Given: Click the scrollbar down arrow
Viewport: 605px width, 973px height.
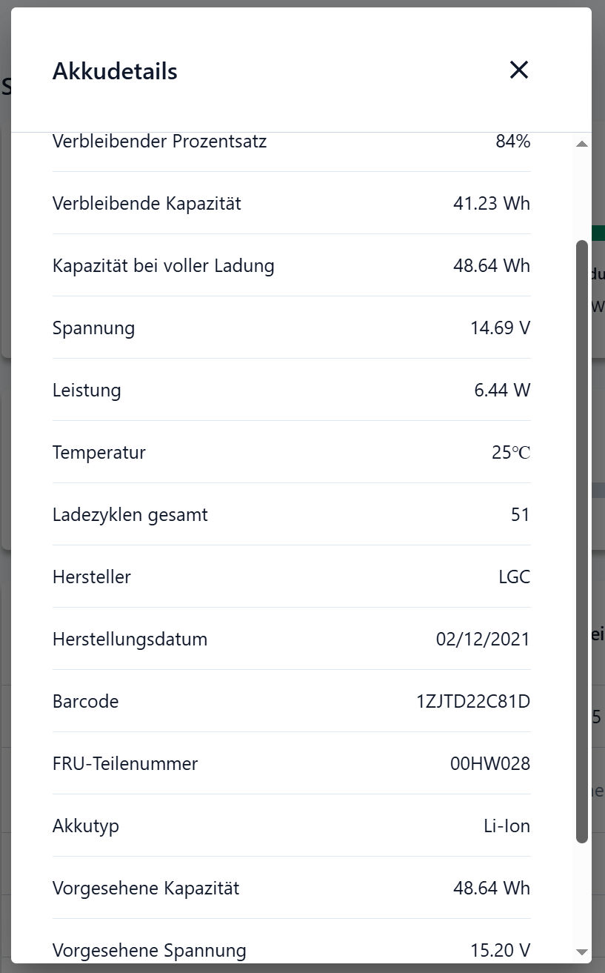Looking at the screenshot, I should point(582,952).
